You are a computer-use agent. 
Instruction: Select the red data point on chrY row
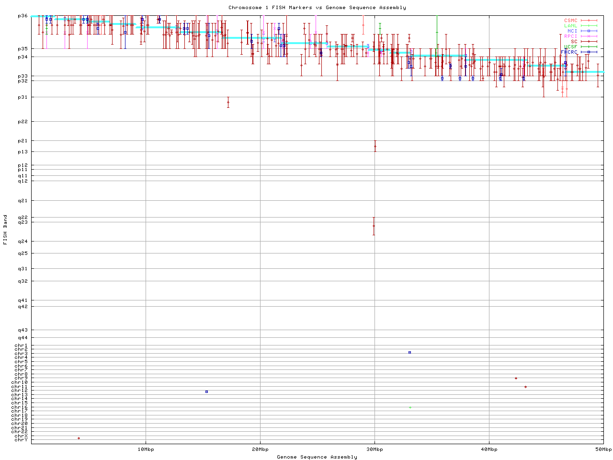pos(79,438)
